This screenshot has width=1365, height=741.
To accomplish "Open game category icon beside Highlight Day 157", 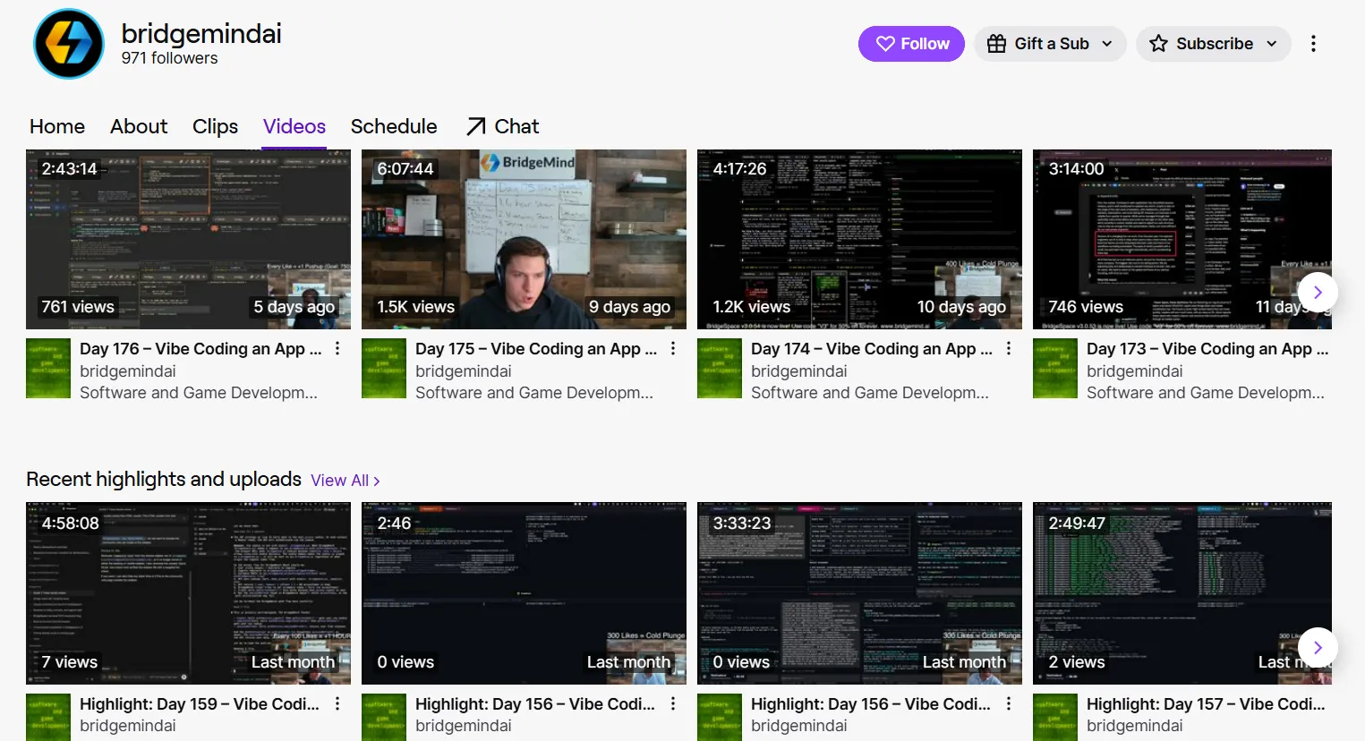I will [x=1055, y=718].
